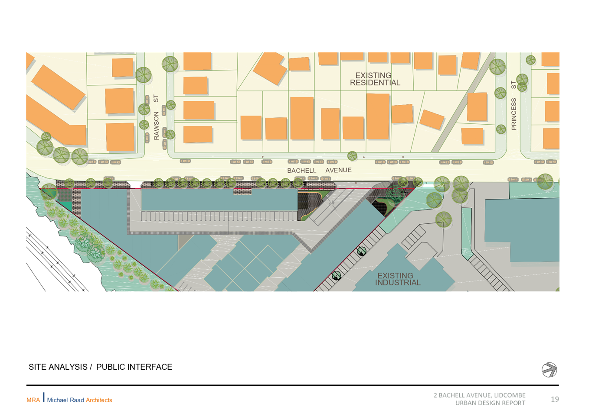Click the Site Analysis / Public Interface heading
Image resolution: width=592 pixels, height=410 pixels.
click(101, 367)
